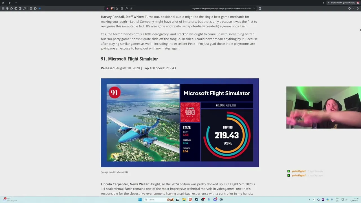Enable reader mode page icon
The width and height of the screenshot is (361, 203).
(x=122, y=8)
